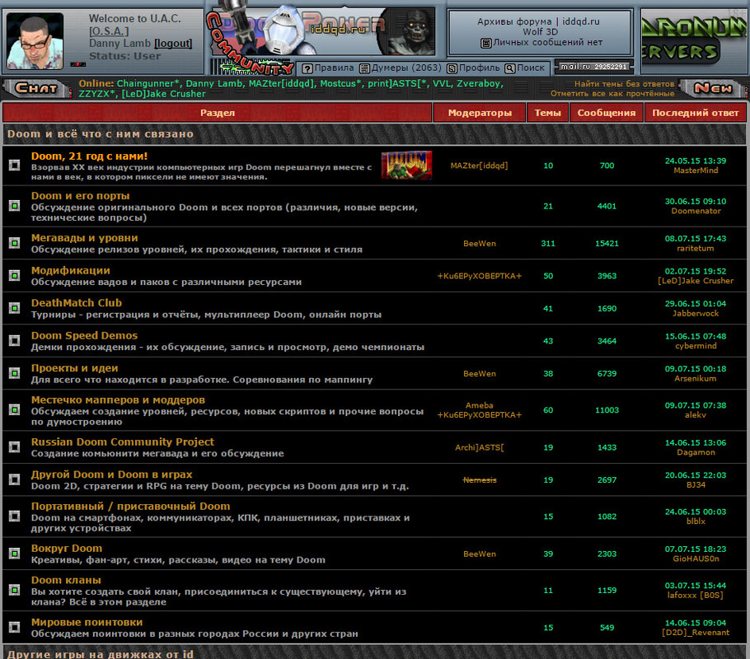
Task: Click the Думеры list icon
Action: tap(364, 69)
